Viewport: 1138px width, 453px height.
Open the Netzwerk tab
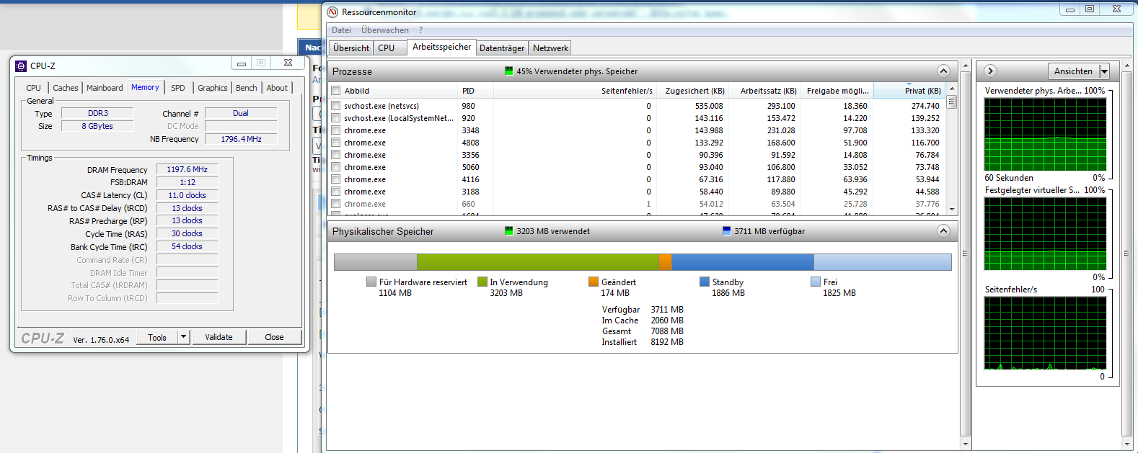[x=551, y=48]
